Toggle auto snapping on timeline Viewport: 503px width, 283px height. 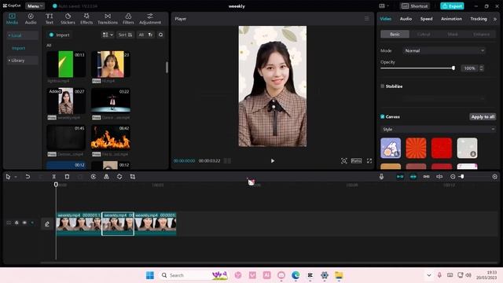[x=413, y=176]
